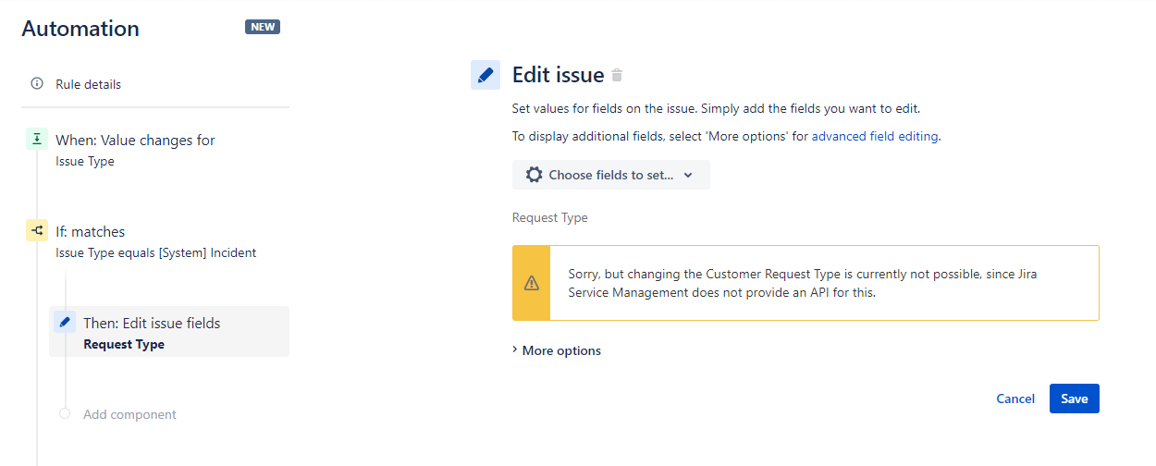The width and height of the screenshot is (1156, 466).
Task: Select the When: Value changes for step
Action: click(135, 140)
